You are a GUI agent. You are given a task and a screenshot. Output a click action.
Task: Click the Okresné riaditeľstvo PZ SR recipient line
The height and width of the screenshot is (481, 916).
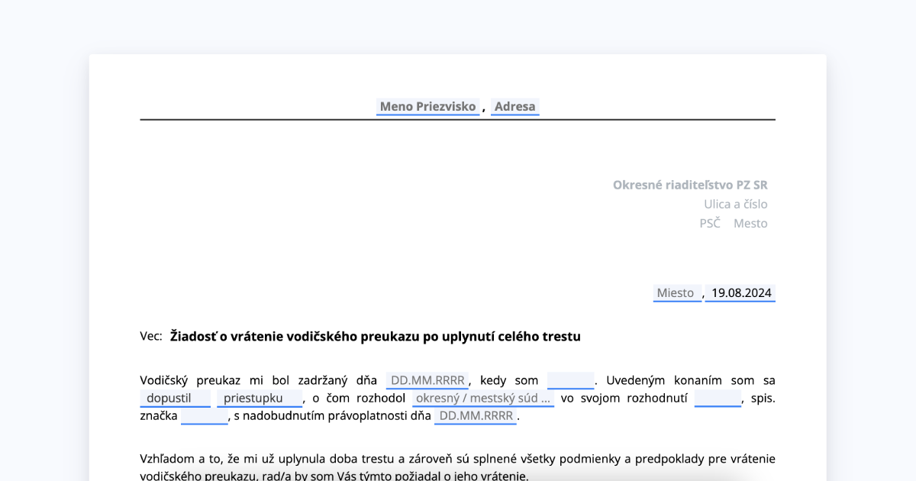(690, 184)
